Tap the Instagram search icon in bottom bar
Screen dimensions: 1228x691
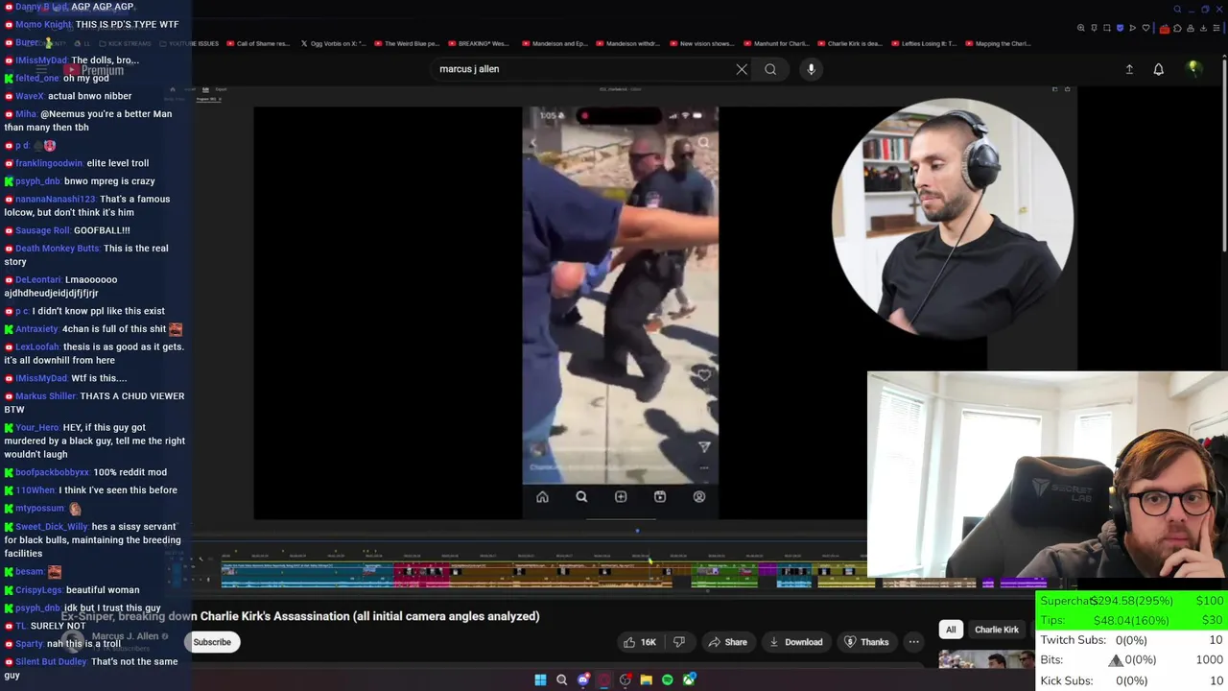pyautogui.click(x=581, y=496)
